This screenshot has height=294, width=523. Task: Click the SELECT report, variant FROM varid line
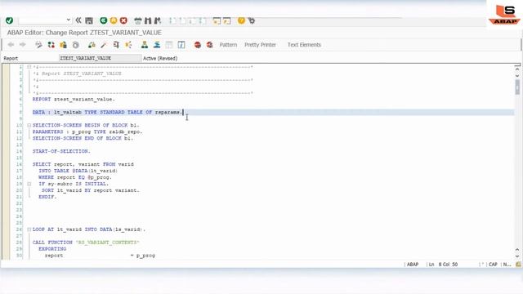[83, 164]
